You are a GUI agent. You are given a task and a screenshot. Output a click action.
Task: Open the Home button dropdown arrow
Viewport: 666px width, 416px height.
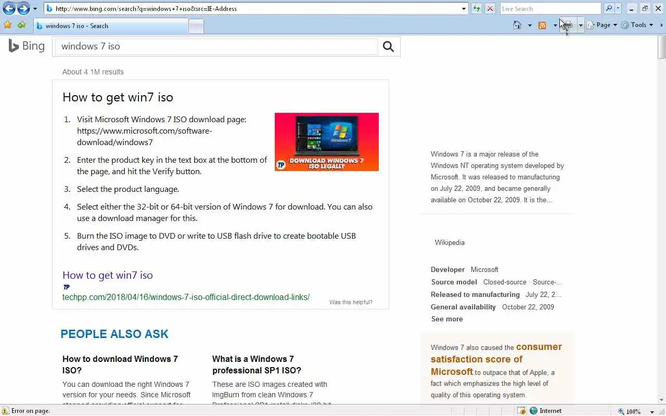tap(530, 25)
